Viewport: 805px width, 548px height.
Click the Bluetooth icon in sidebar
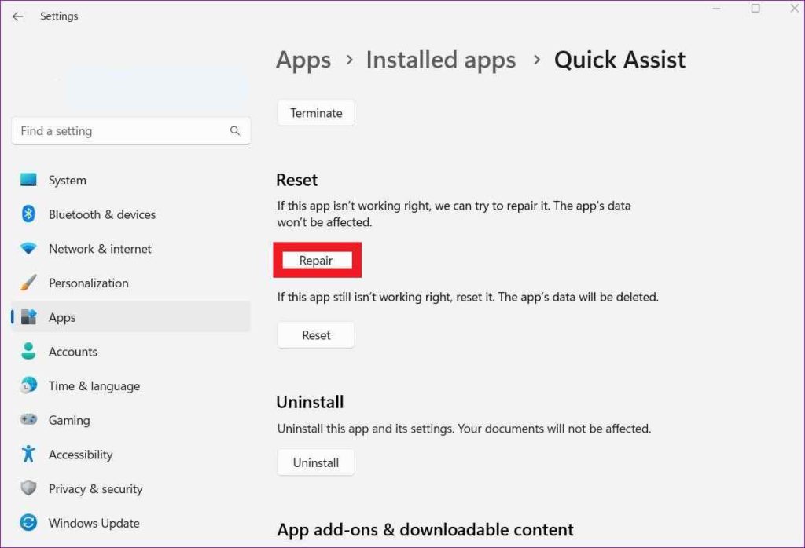coord(28,214)
